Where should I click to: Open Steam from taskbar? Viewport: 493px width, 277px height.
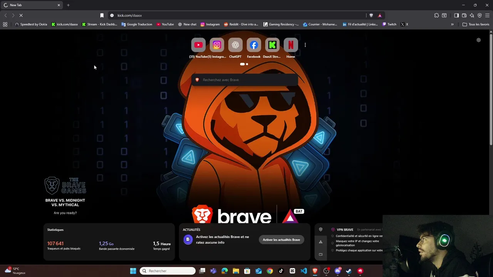click(349, 271)
